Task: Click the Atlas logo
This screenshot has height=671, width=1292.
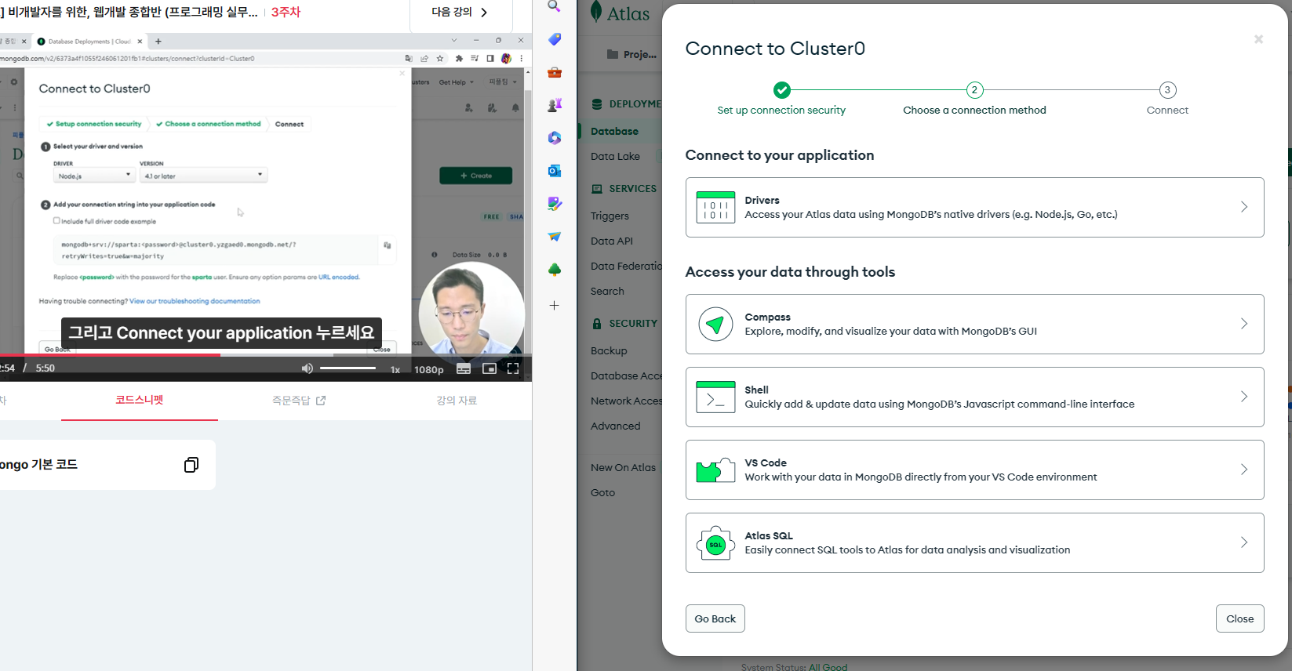Action: point(620,13)
